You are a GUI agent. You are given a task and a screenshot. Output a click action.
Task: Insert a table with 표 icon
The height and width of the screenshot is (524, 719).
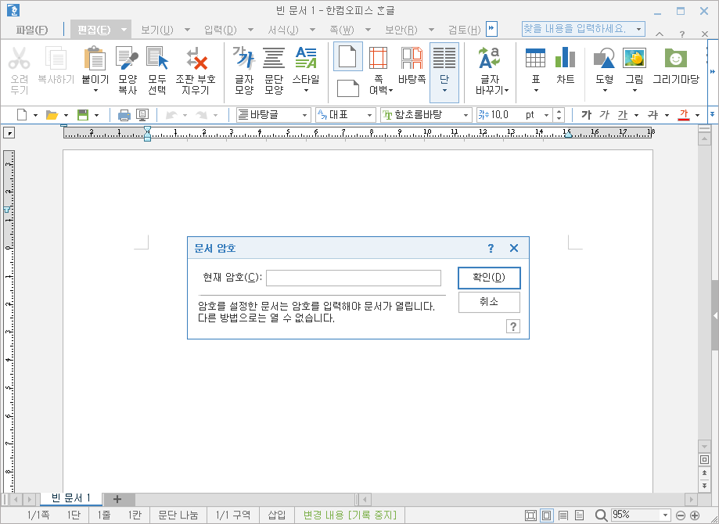pos(536,58)
